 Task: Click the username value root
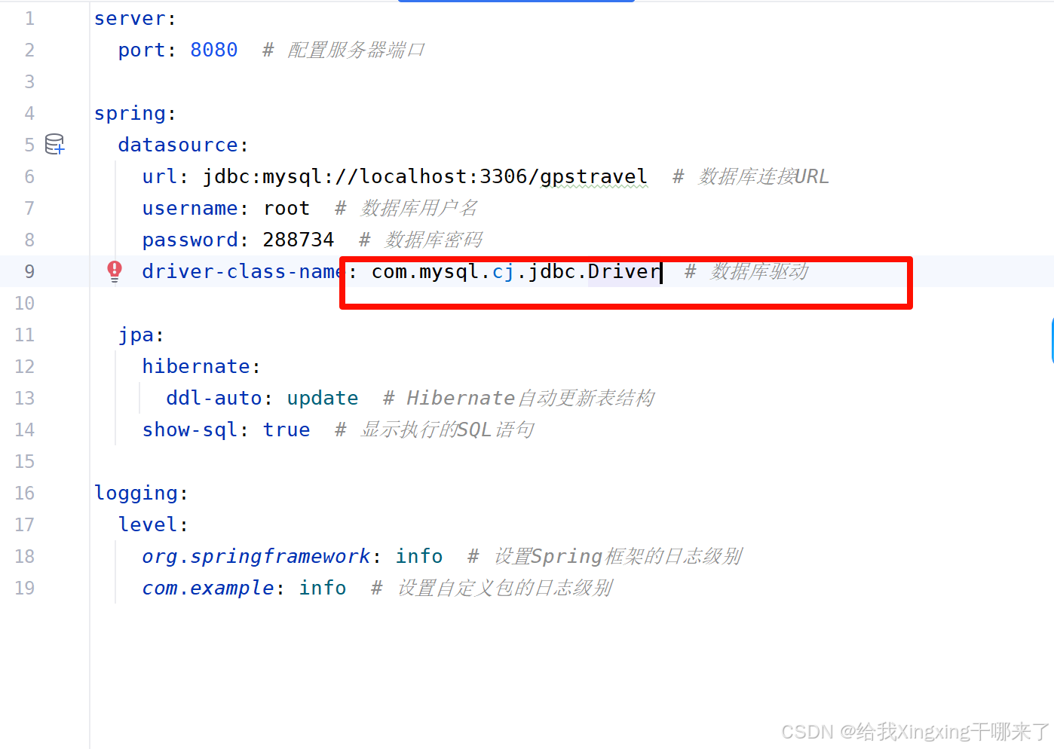coord(286,208)
